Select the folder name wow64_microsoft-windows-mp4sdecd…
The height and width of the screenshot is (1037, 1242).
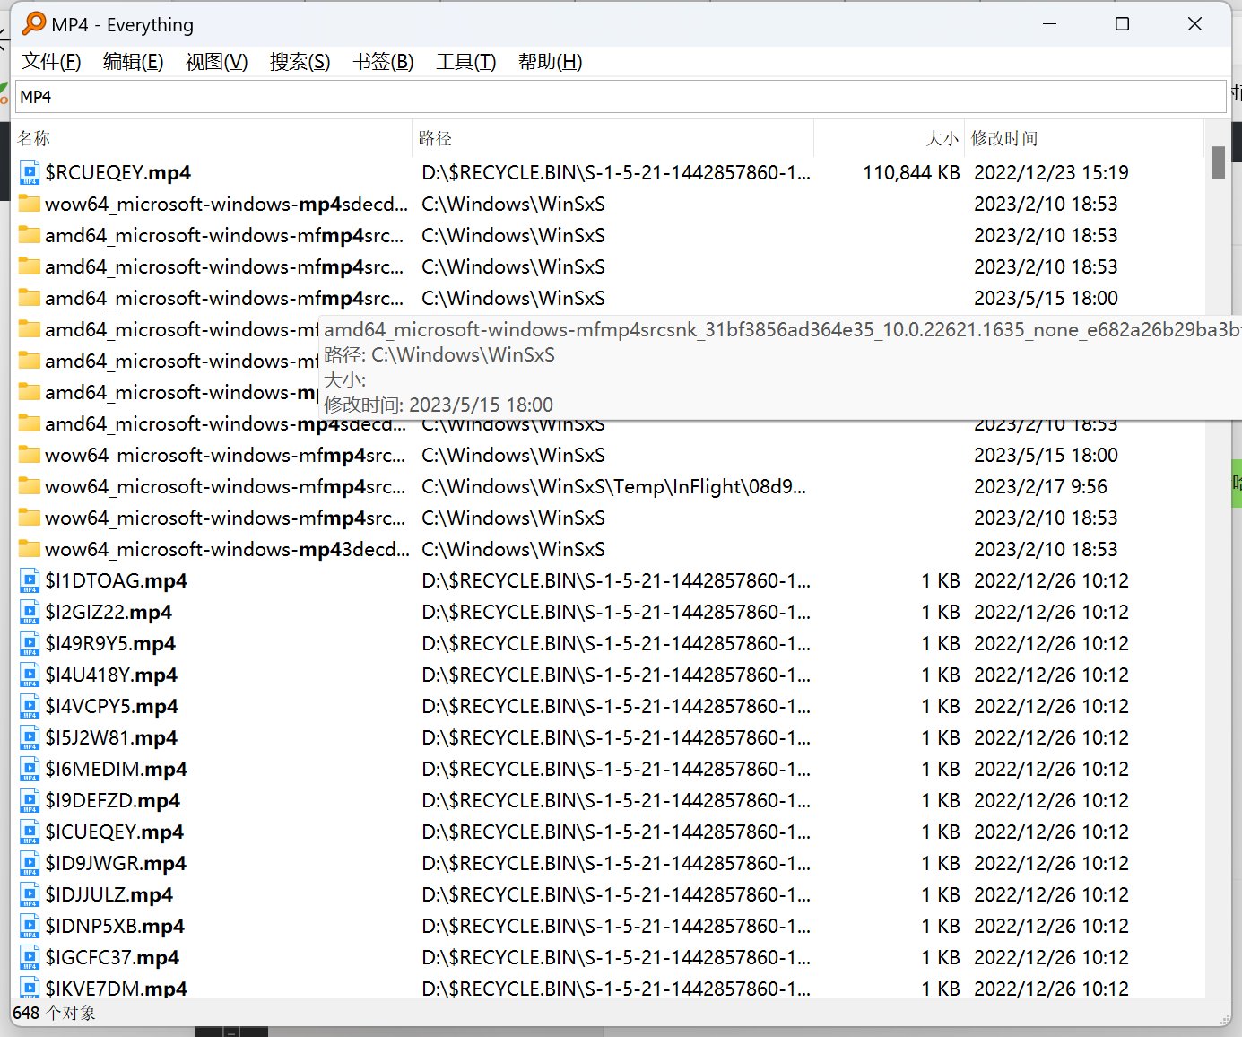coord(227,204)
